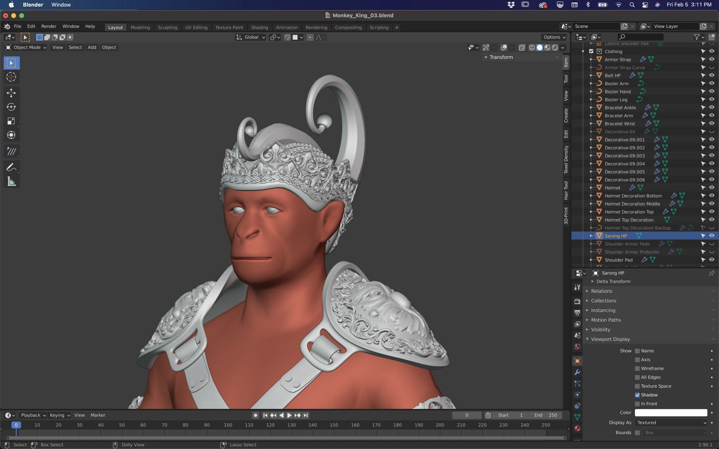
Task: Uncheck the Shadow option
Action: point(637,395)
